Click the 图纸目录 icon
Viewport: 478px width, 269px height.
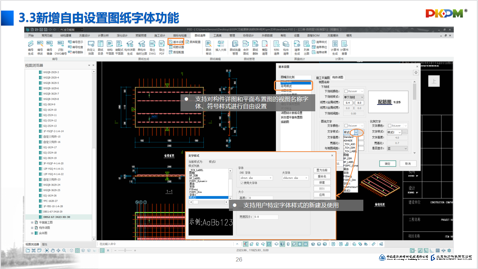click(x=101, y=47)
